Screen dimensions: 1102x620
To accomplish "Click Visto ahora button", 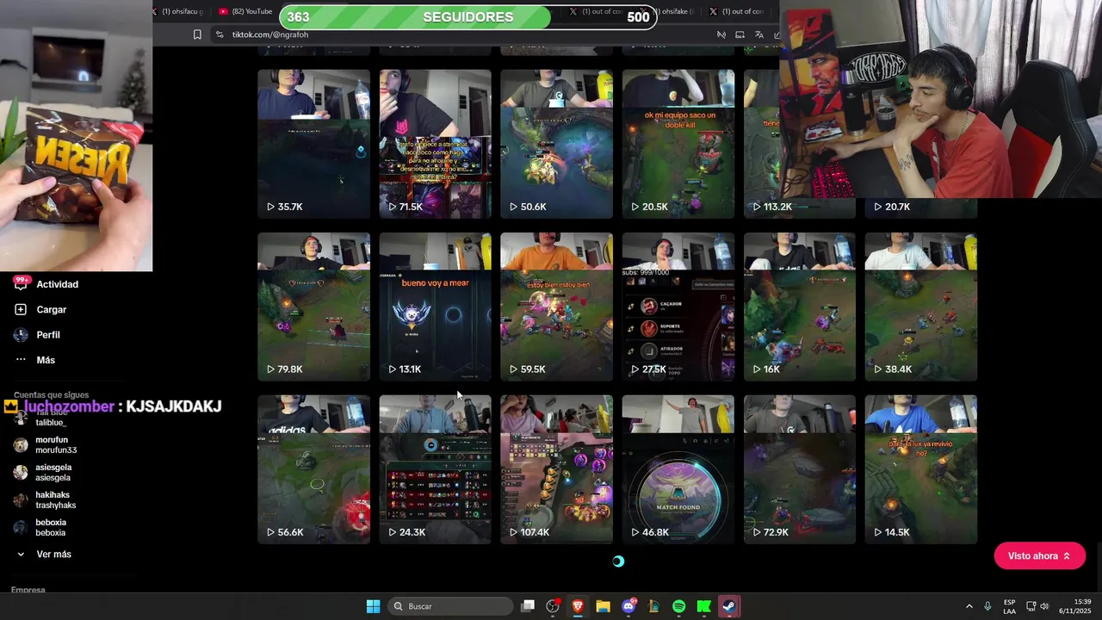I will pyautogui.click(x=1039, y=556).
